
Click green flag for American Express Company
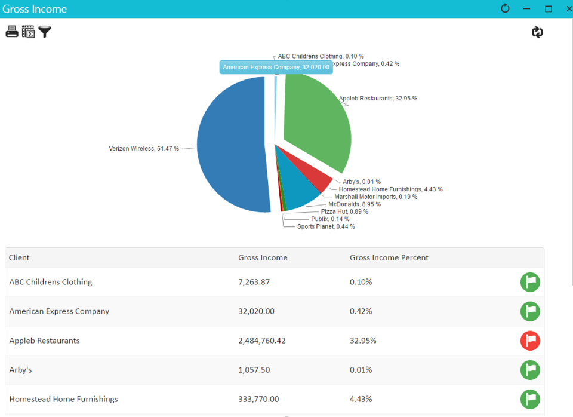(529, 311)
